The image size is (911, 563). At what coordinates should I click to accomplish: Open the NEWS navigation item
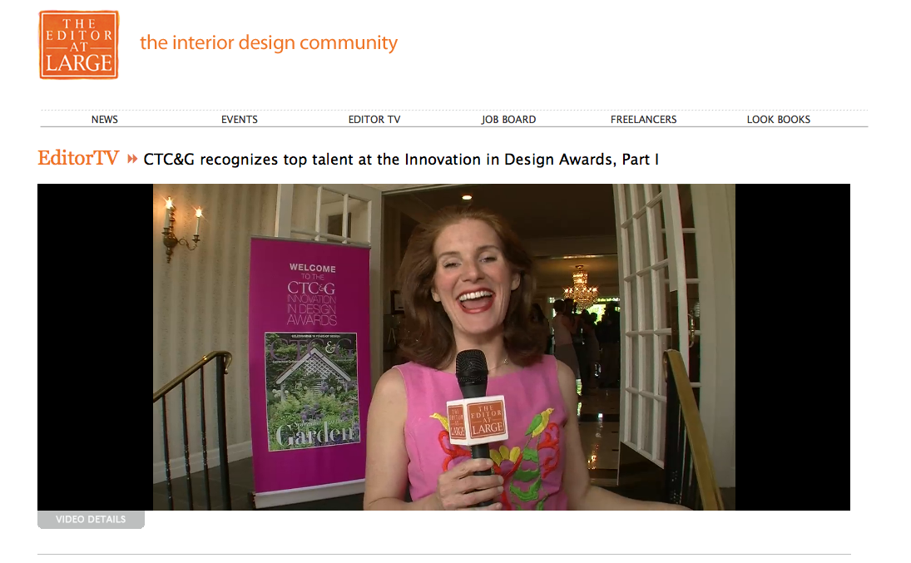pyautogui.click(x=105, y=120)
